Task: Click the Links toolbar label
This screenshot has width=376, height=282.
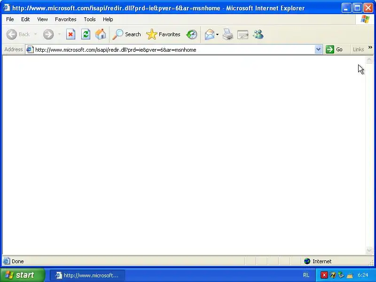Action: tap(358, 49)
